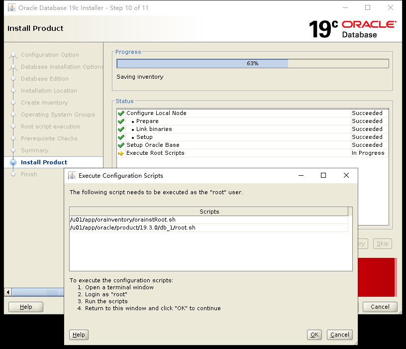
Task: Click OK in Execute Configuration Scripts dialog
Action: (314, 335)
